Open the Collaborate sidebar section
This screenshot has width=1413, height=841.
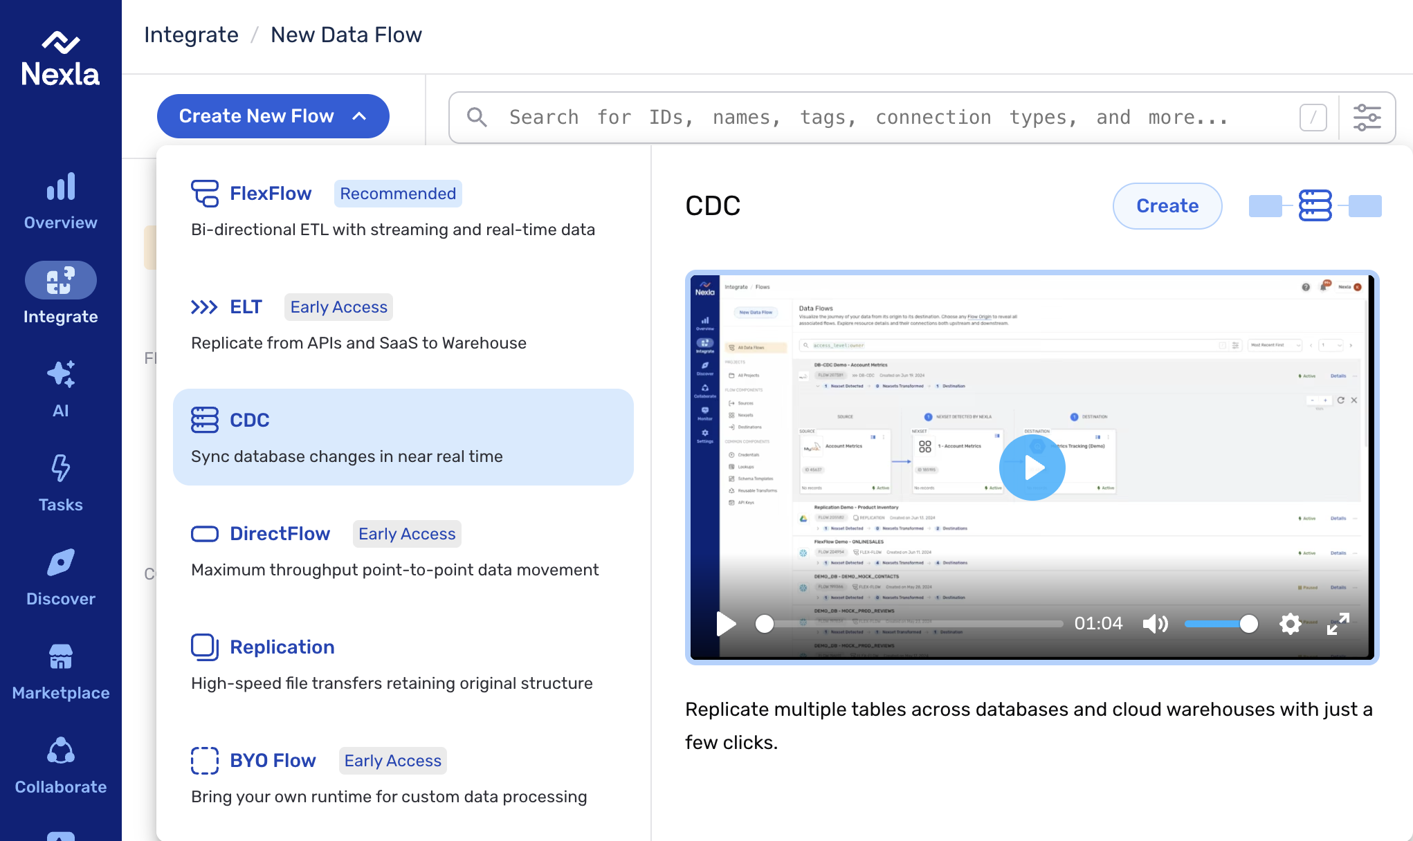(61, 765)
